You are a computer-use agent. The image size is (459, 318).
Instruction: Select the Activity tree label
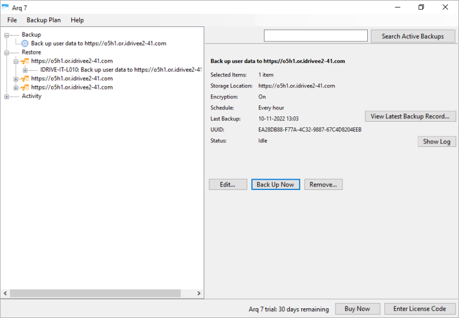pos(32,96)
